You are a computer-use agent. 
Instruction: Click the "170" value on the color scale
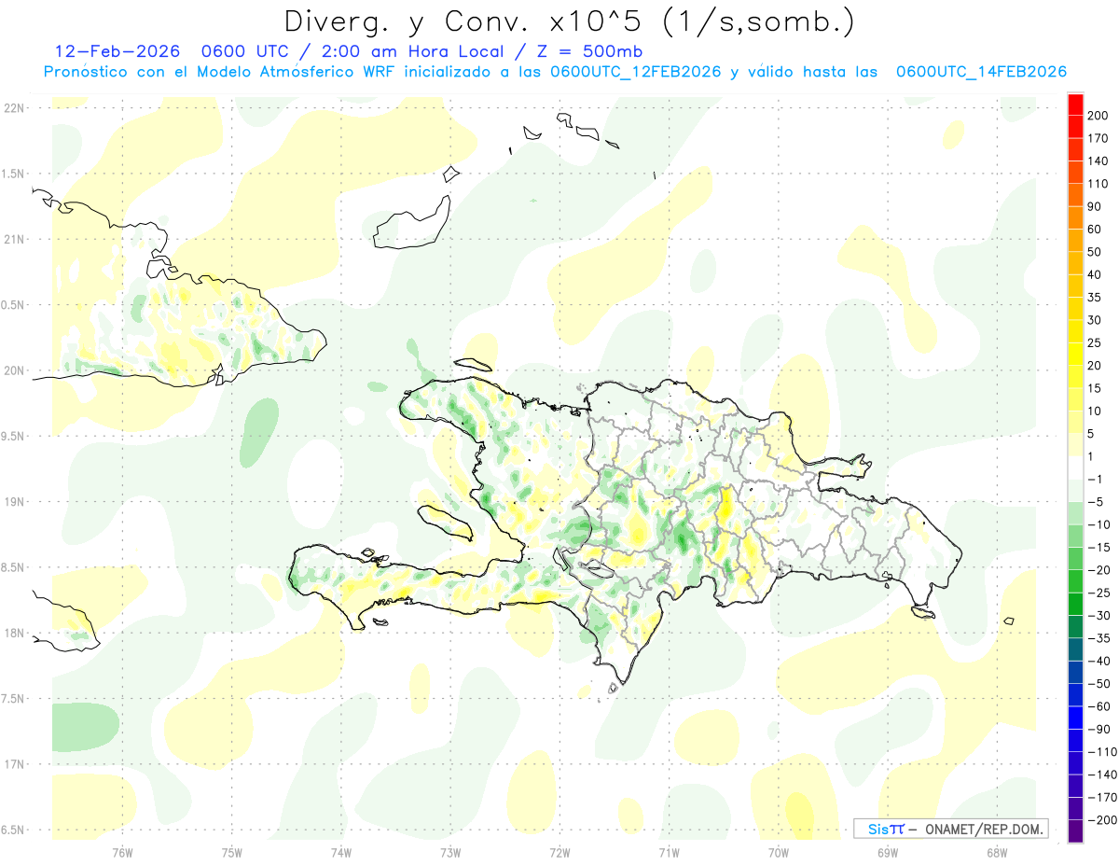1099,138
